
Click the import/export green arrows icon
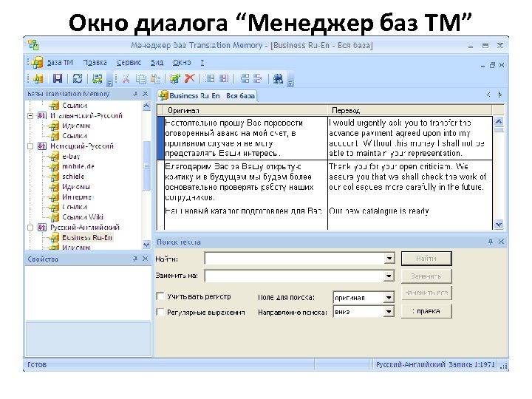[97, 79]
